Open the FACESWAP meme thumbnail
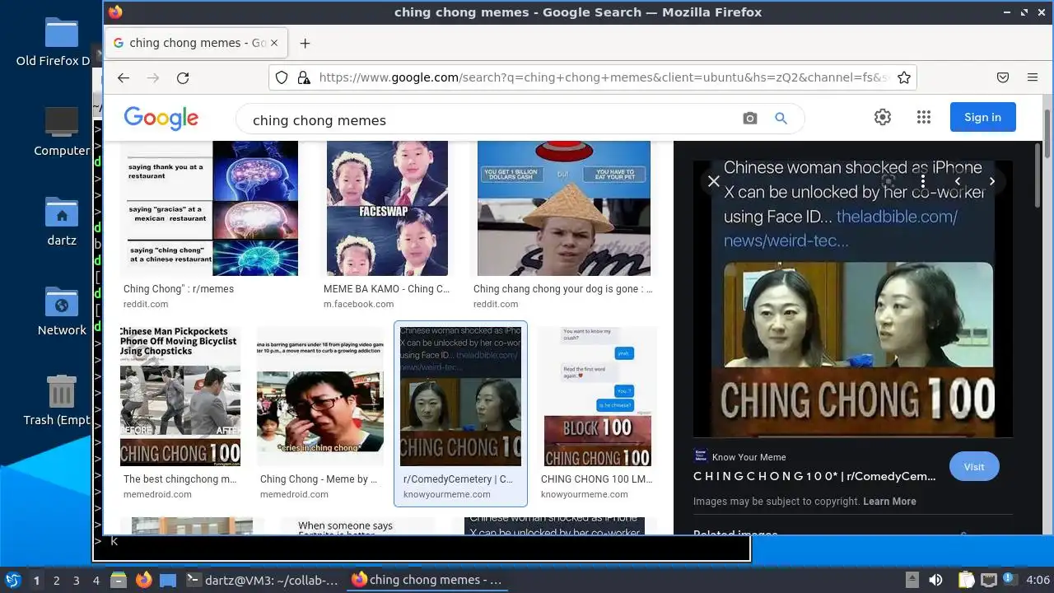The width and height of the screenshot is (1054, 593). 387,208
